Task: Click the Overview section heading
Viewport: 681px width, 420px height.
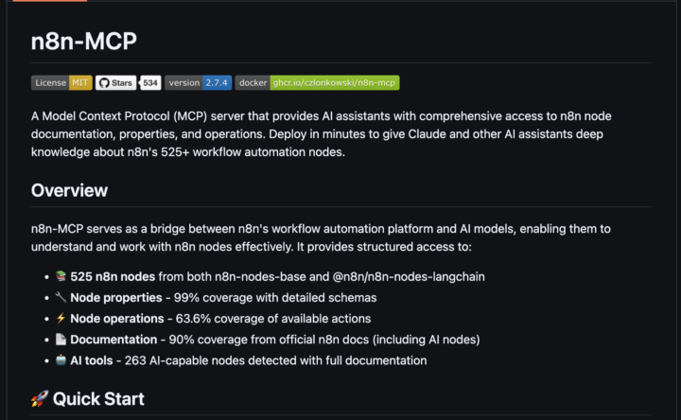Action: point(69,190)
